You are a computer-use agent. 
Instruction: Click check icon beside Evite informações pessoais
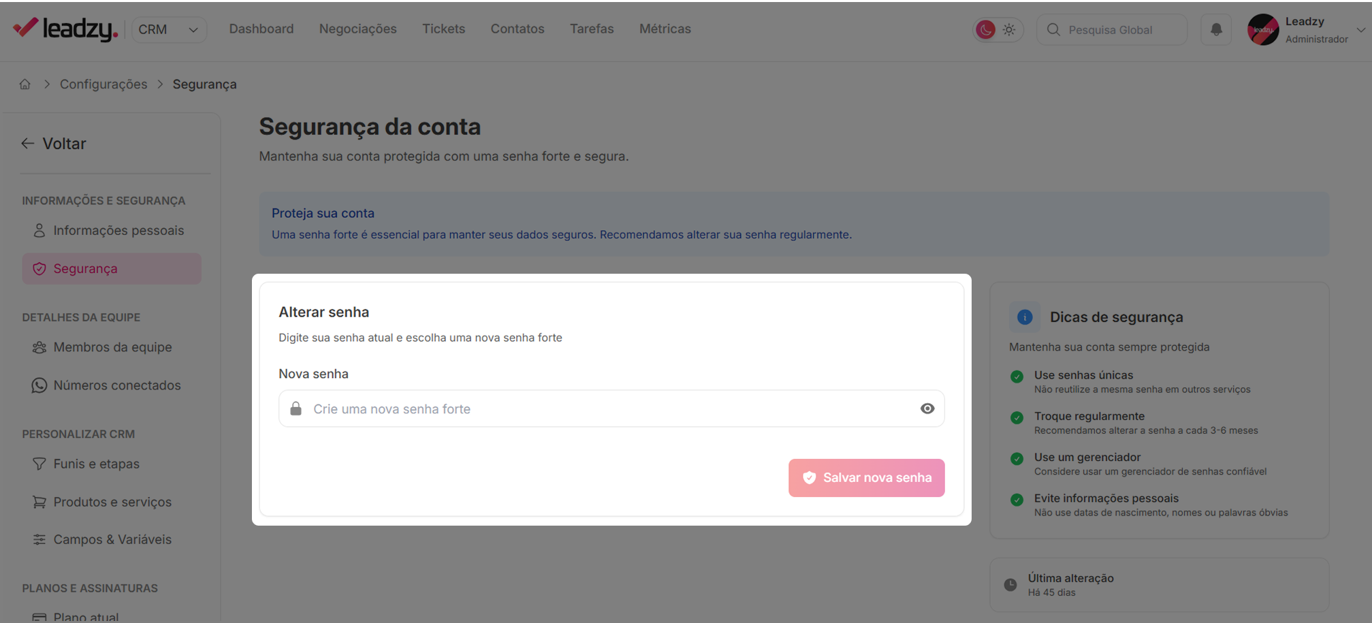tap(1017, 500)
